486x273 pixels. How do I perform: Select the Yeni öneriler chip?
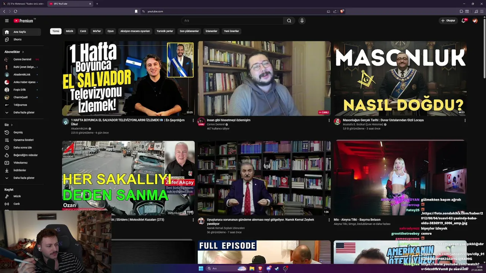[x=232, y=31]
